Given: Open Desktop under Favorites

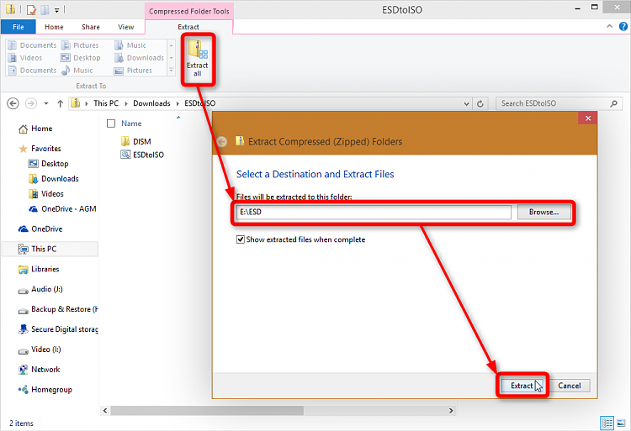Looking at the screenshot, I should click(x=48, y=164).
